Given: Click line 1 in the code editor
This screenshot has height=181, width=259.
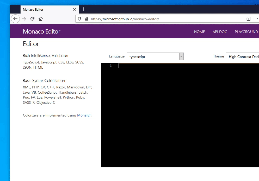Looking at the screenshot, I should tap(189, 66).
